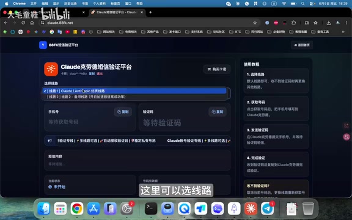This screenshot has width=352, height=220.
Task: Click the 复制 link next to the card key
Action: coord(92,73)
